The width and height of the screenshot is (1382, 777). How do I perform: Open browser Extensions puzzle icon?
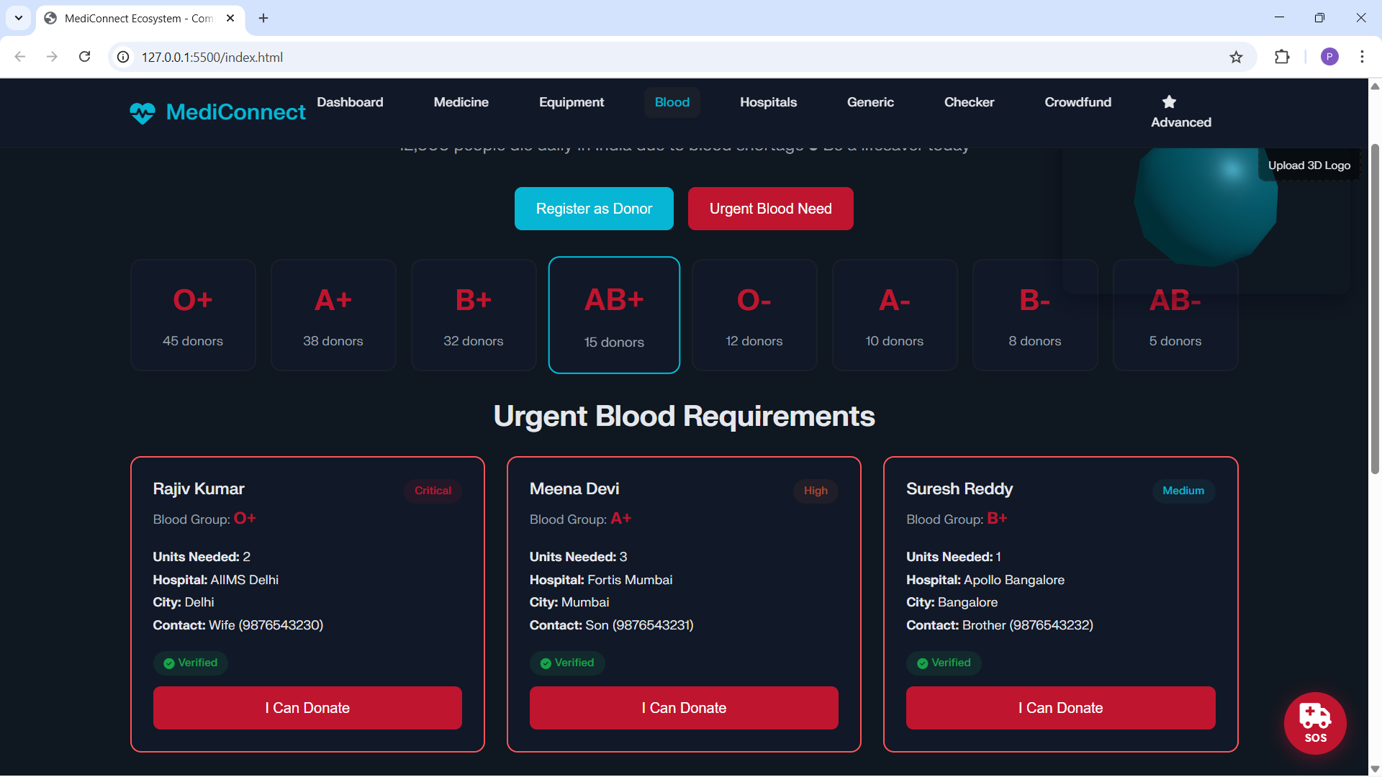pos(1282,58)
